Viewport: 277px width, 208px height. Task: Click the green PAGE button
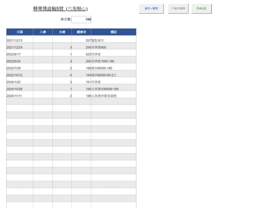tap(202, 9)
